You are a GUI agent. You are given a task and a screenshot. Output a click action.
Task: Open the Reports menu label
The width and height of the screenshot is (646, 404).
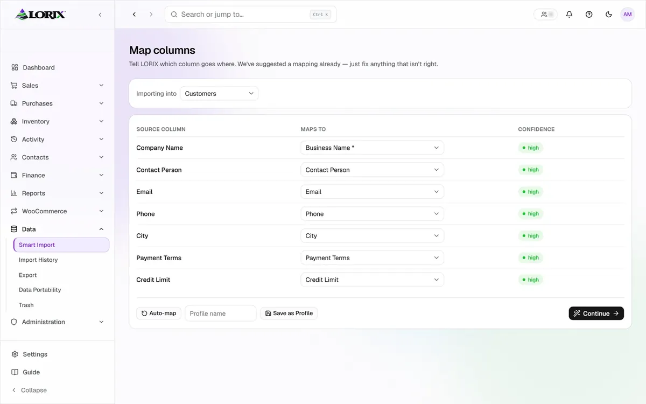33,193
